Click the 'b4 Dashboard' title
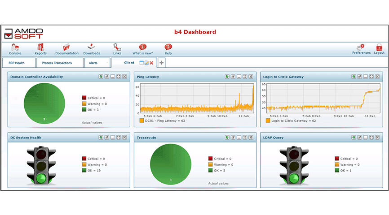Image resolution: width=389 pixels, height=215 pixels. (x=195, y=32)
